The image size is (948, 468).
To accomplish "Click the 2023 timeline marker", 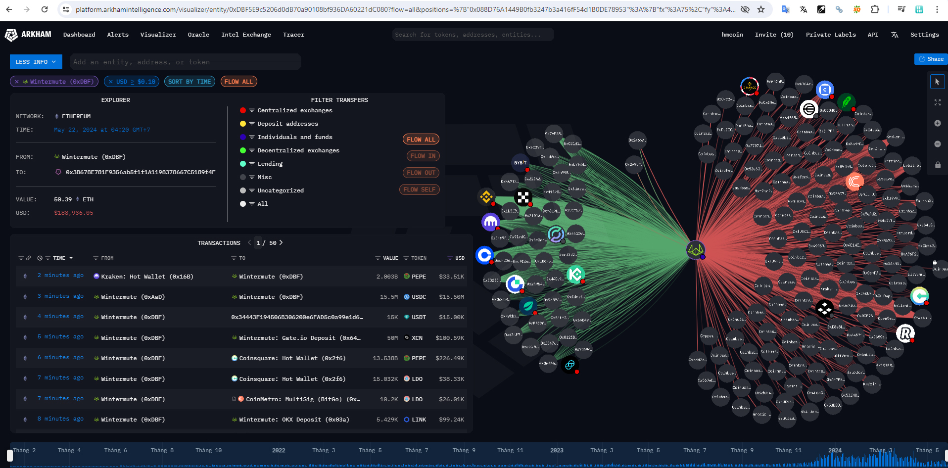I will point(557,450).
